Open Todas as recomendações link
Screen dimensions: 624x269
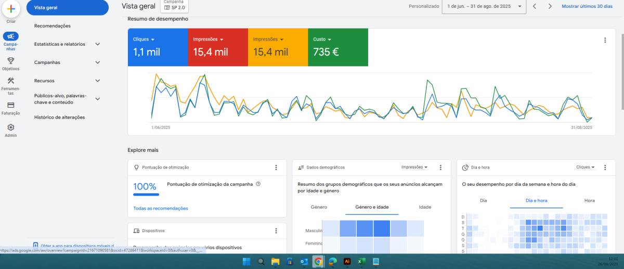(x=161, y=209)
